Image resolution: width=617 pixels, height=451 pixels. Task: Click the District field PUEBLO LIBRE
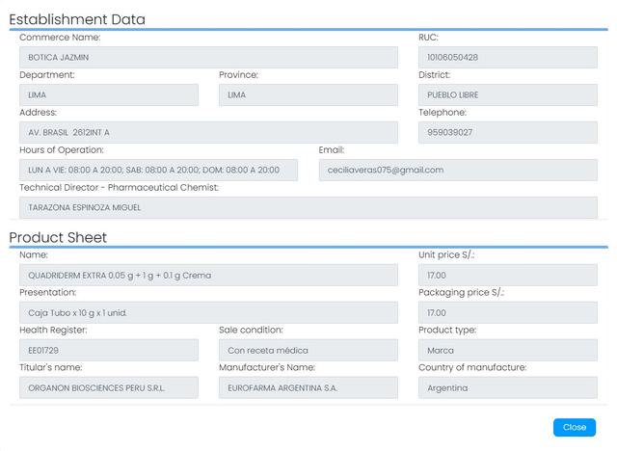(x=508, y=94)
